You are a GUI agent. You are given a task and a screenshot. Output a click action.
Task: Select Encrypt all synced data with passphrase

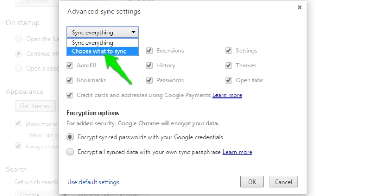coord(70,152)
